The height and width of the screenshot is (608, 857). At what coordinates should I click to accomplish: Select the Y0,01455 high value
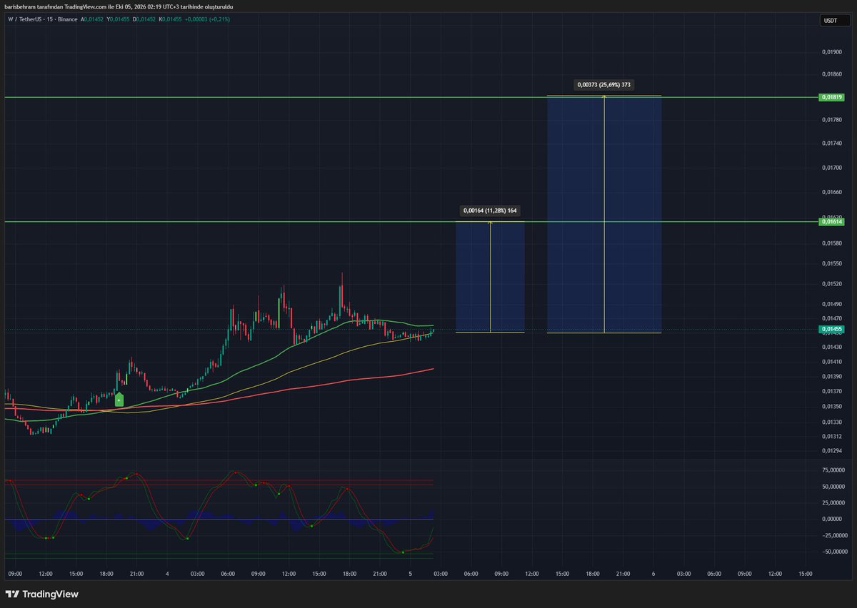[x=118, y=21]
